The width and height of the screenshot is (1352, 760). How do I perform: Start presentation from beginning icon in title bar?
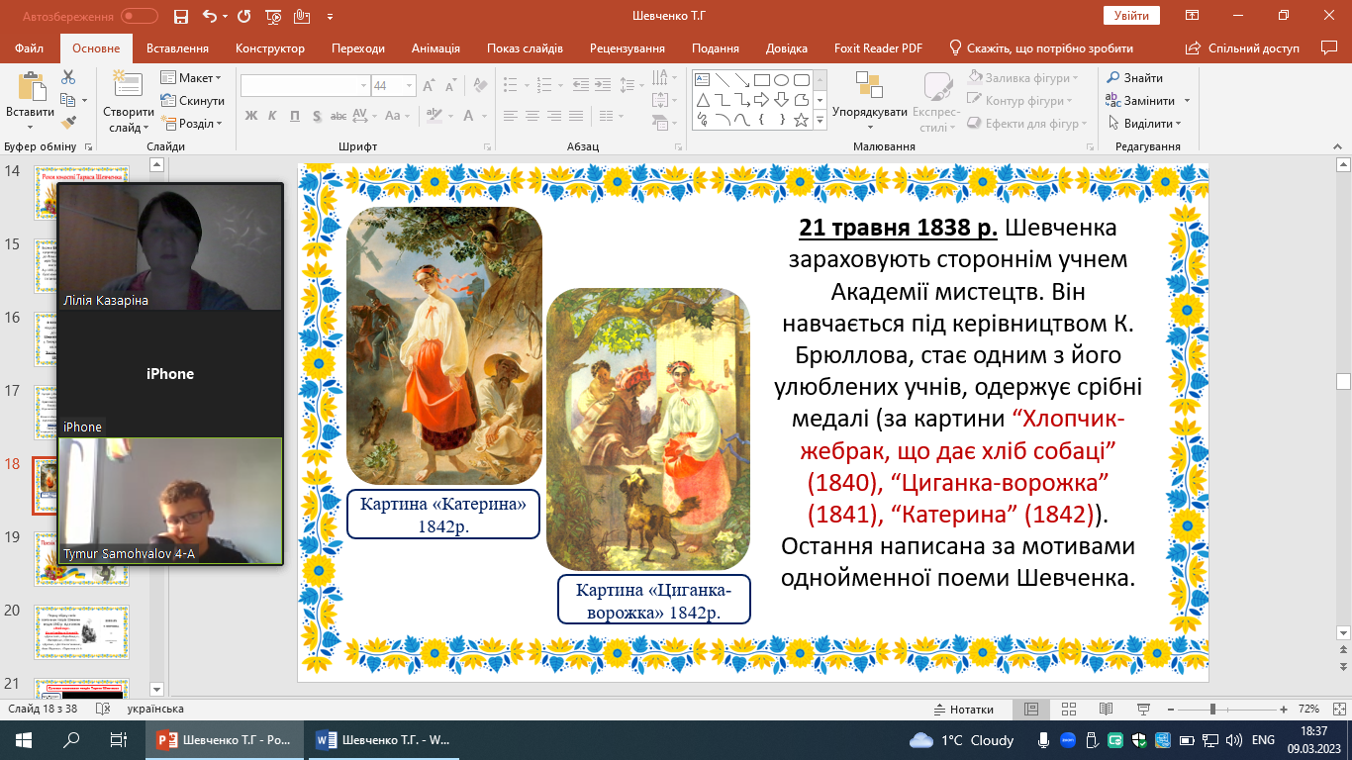(x=272, y=17)
